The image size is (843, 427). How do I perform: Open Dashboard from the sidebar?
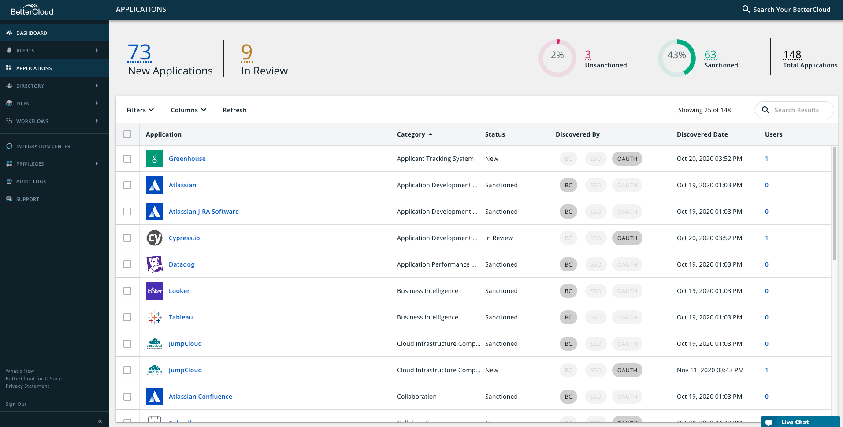coord(54,33)
